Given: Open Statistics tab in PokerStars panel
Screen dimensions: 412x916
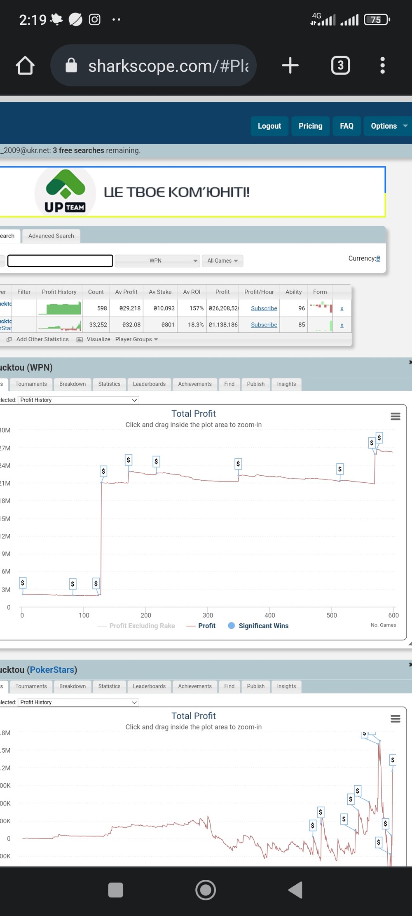Looking at the screenshot, I should click(110, 686).
